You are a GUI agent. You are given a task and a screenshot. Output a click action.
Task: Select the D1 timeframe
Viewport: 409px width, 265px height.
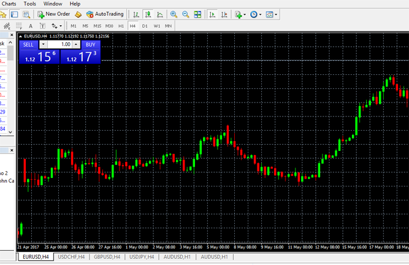(145, 26)
